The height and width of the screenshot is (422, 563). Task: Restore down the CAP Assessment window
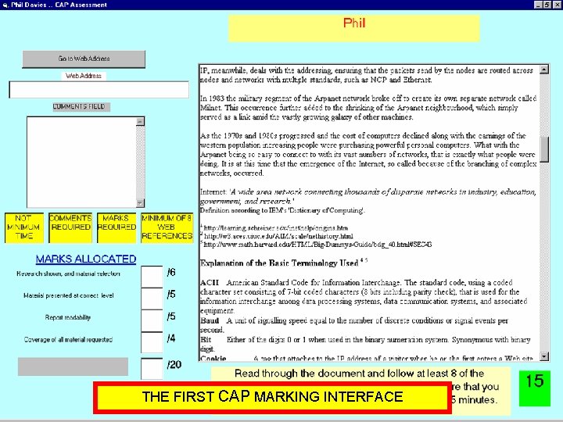pyautogui.click(x=547, y=5)
